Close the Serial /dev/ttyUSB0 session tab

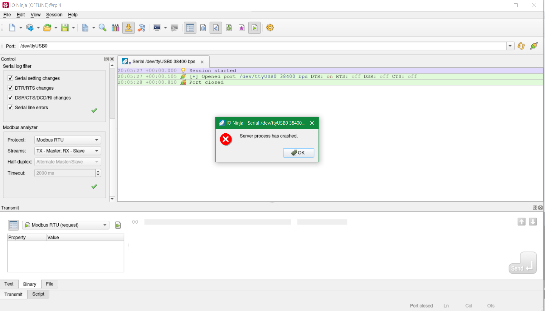(202, 62)
